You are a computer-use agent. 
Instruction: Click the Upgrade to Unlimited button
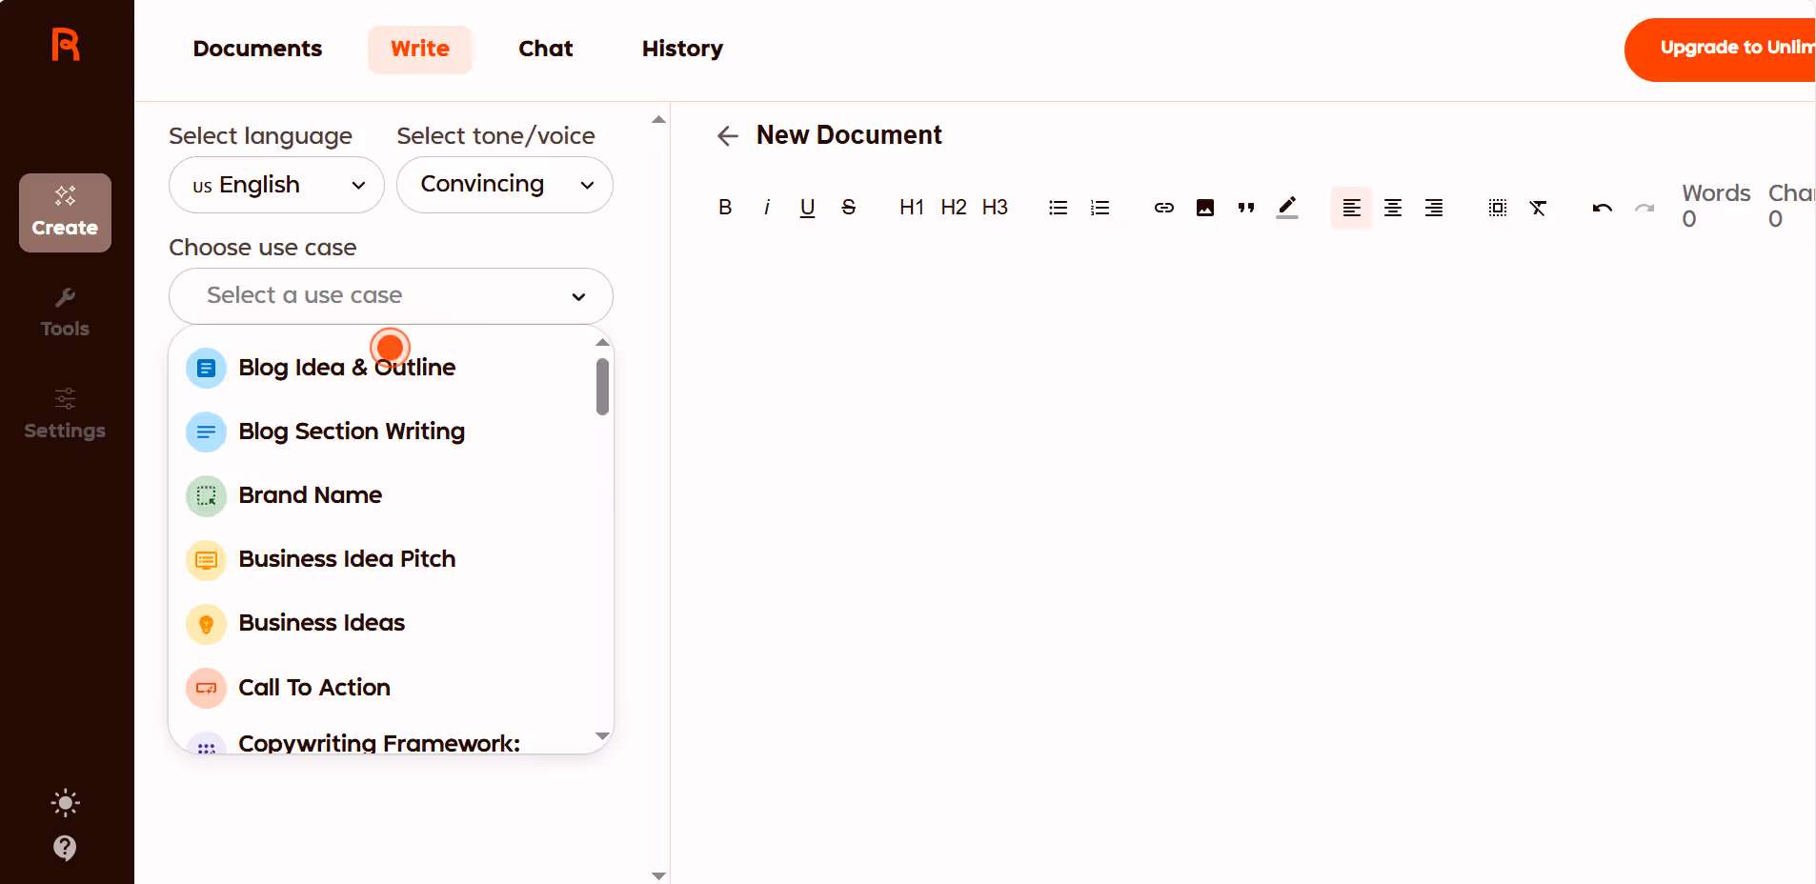point(1720,50)
